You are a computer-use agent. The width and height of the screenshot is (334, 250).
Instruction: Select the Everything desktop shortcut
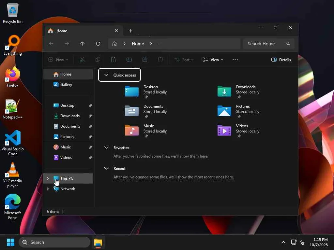[13, 45]
